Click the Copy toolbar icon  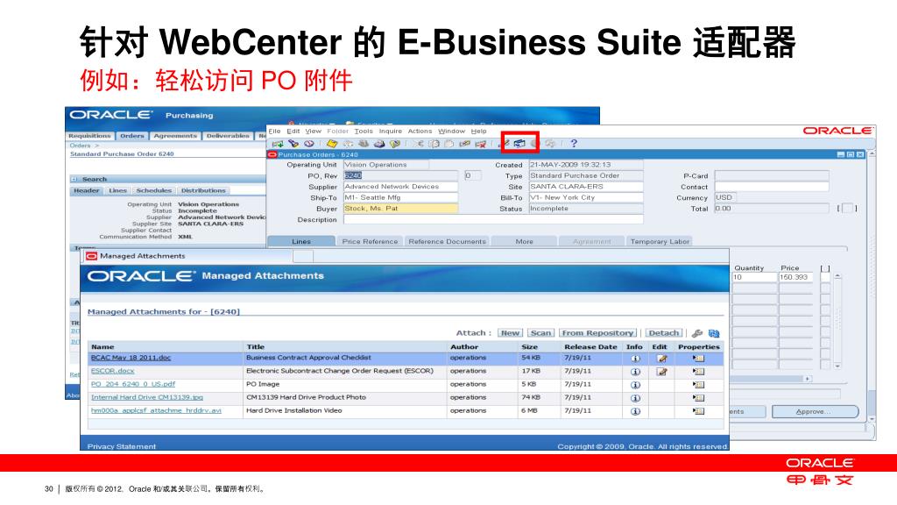(x=434, y=144)
